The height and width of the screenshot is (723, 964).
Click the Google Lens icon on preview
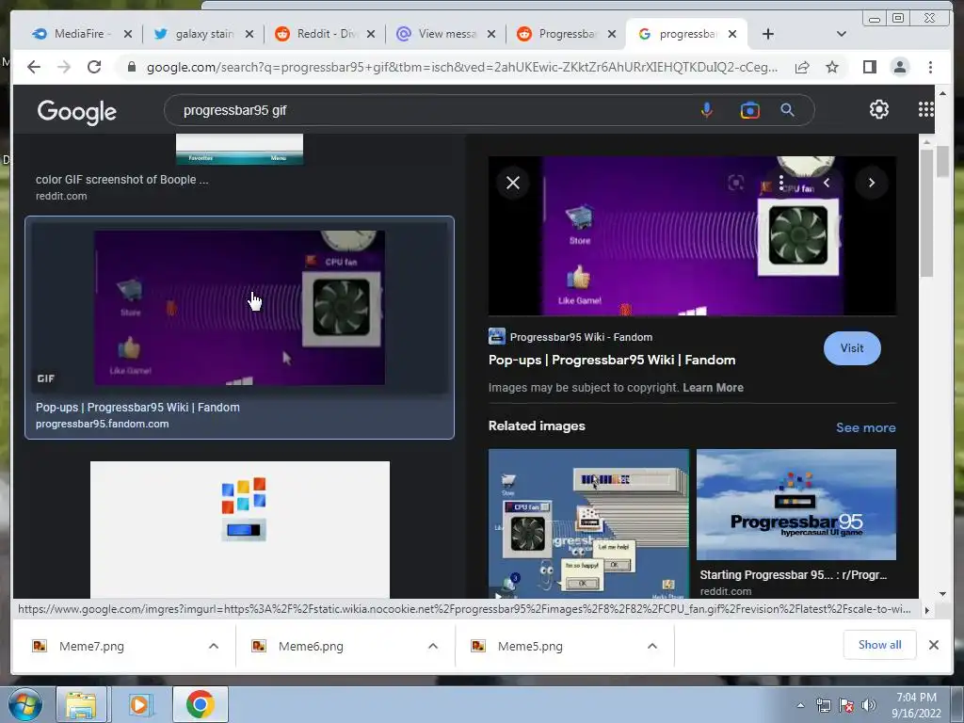click(x=735, y=183)
